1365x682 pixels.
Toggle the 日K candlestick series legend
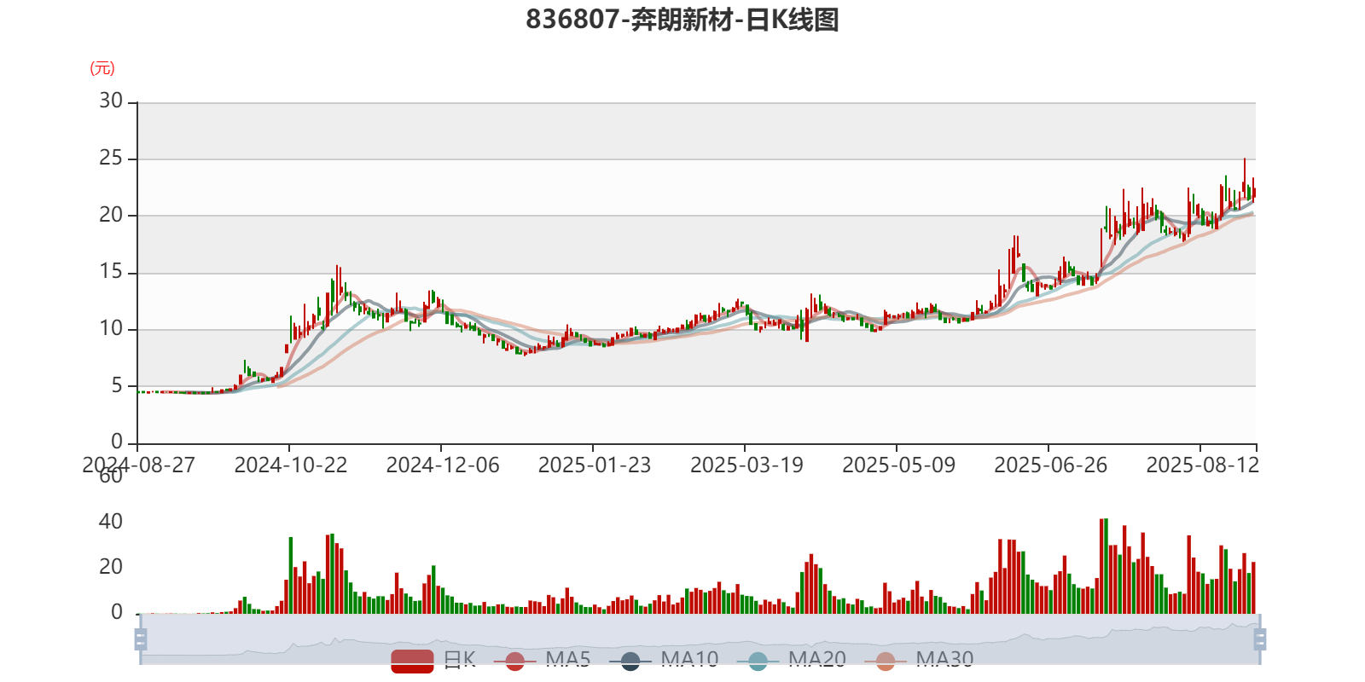coord(433,660)
